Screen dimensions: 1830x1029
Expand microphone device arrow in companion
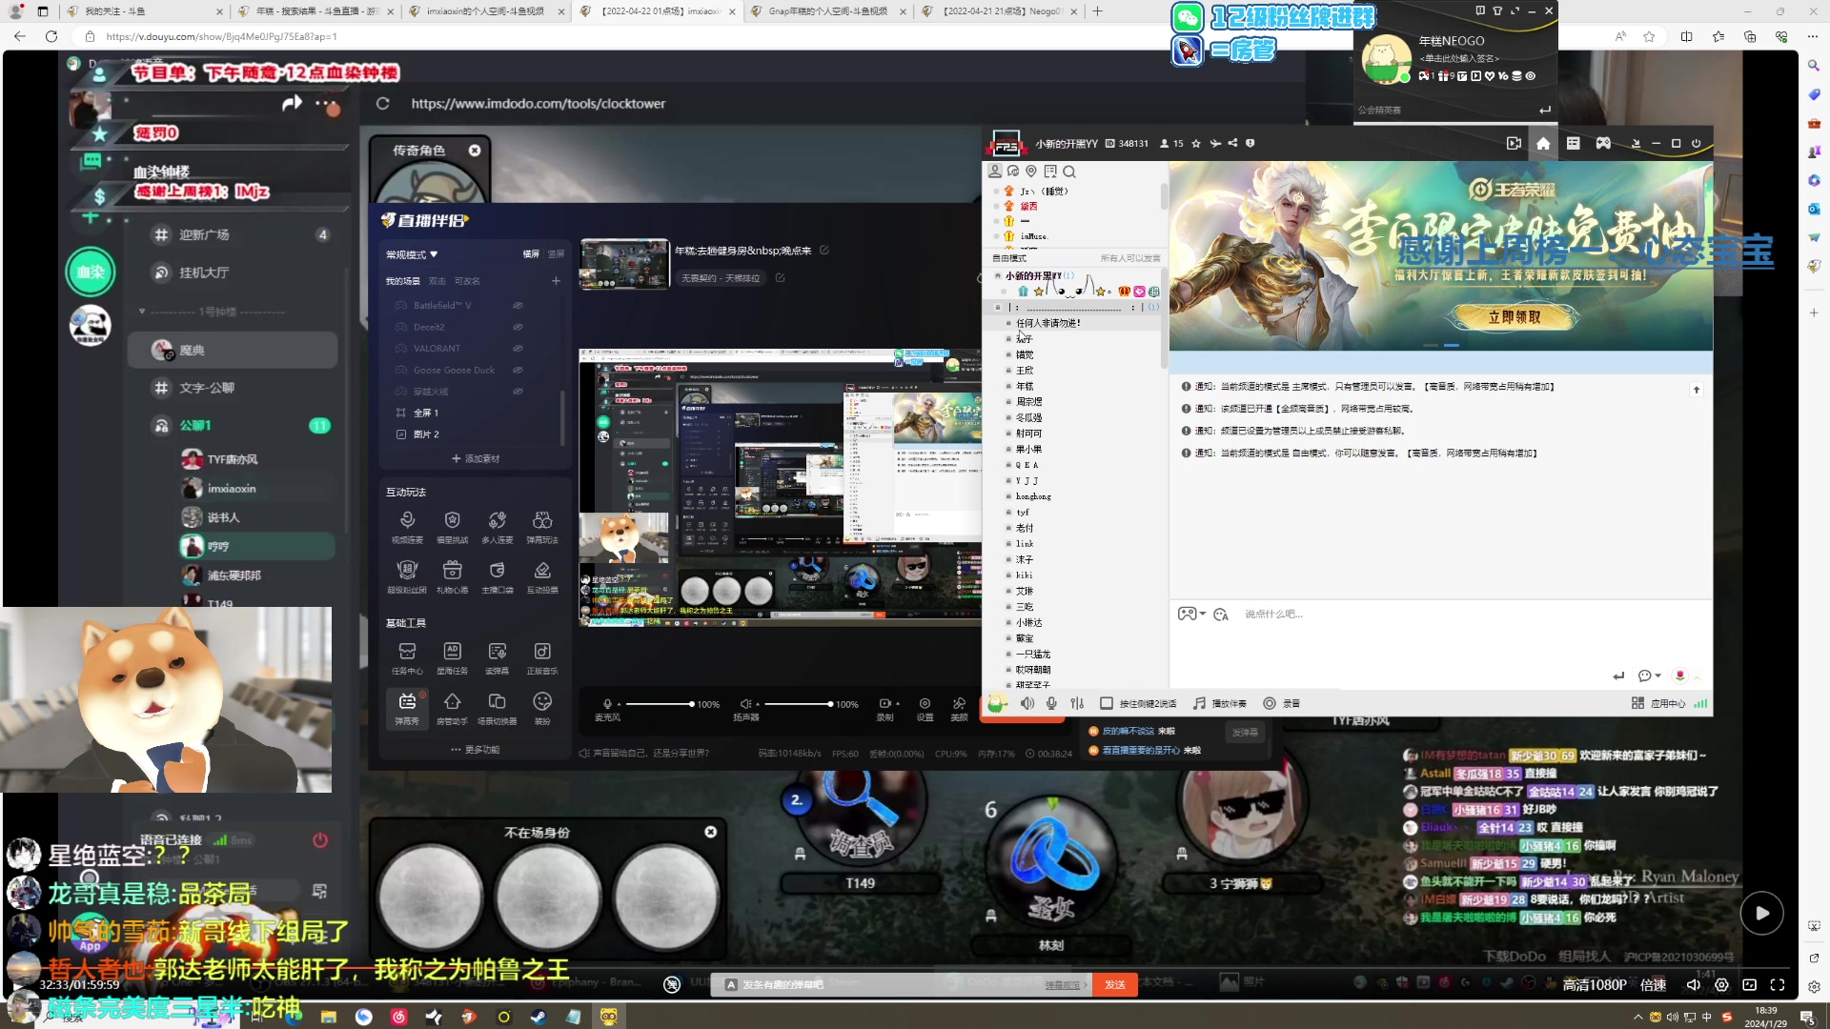pos(619,704)
